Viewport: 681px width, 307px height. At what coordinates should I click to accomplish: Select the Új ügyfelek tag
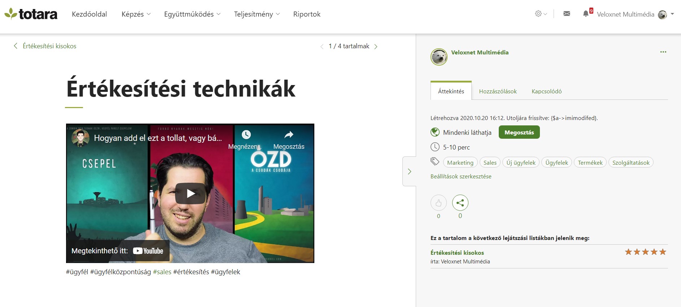[x=521, y=163]
